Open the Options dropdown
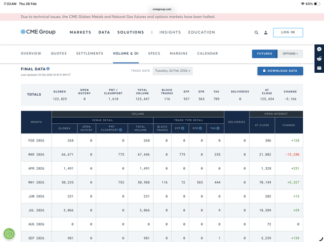Viewport: 324px width, 242px height. coord(290,54)
